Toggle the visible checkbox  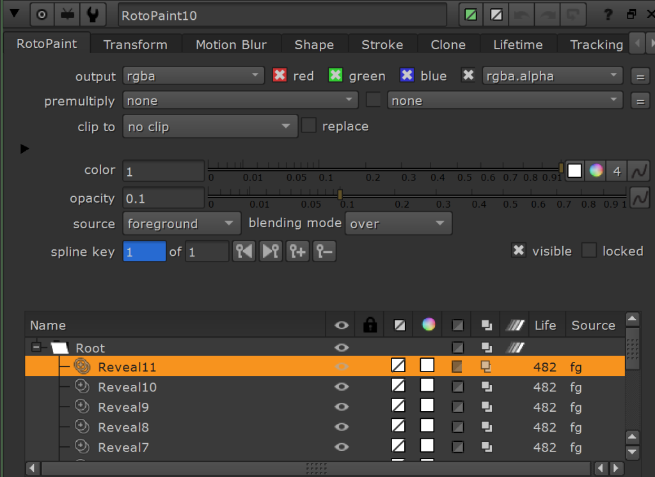[518, 250]
